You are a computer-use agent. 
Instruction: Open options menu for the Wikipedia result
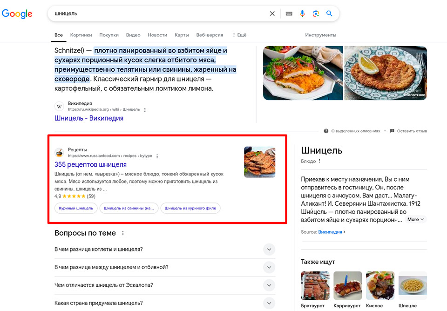[145, 110]
